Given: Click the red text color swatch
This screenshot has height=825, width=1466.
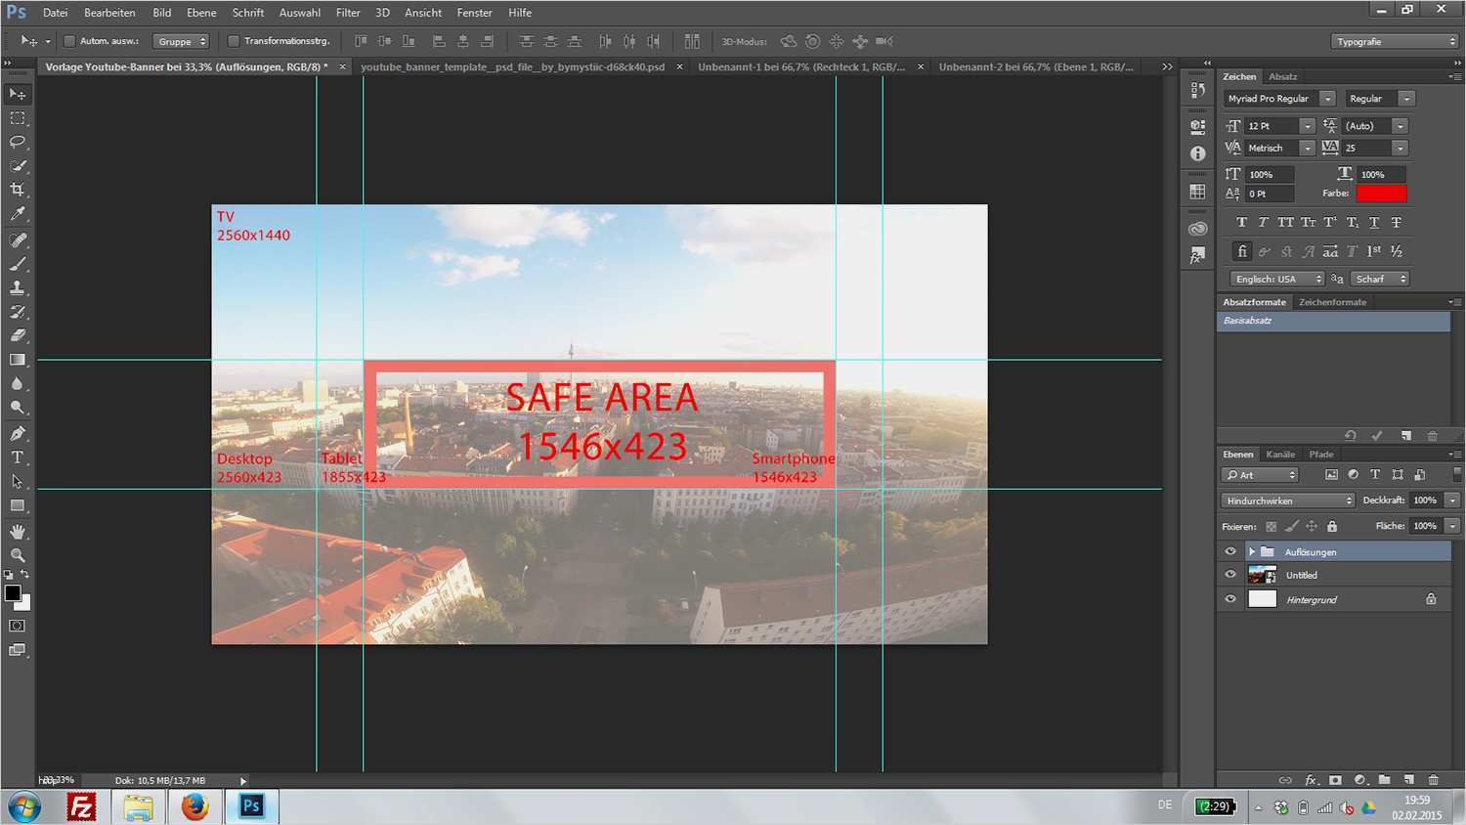Looking at the screenshot, I should [1381, 193].
